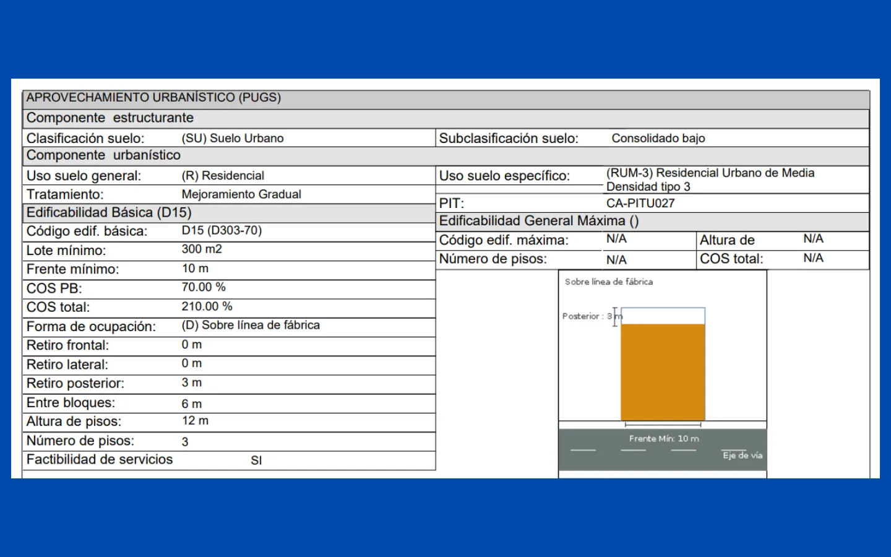Select the 'Mejoramiento Gradual' treatment value
The image size is (891, 557).
241,194
